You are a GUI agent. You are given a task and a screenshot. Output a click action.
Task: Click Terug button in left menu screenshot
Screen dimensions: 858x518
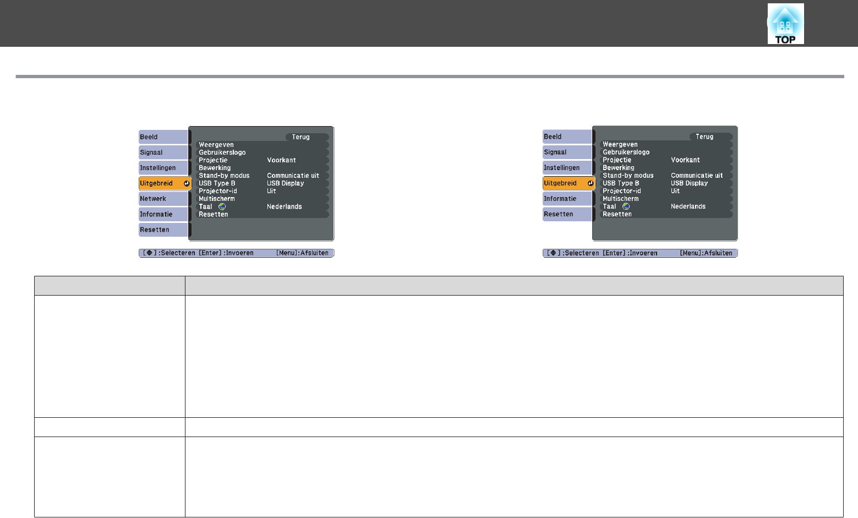pos(307,137)
